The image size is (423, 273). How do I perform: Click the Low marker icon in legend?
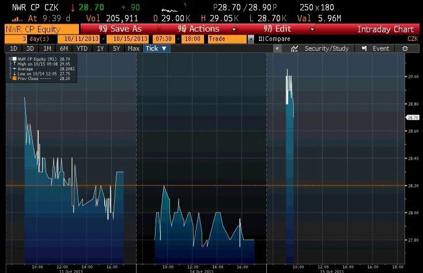pyautogui.click(x=14, y=73)
